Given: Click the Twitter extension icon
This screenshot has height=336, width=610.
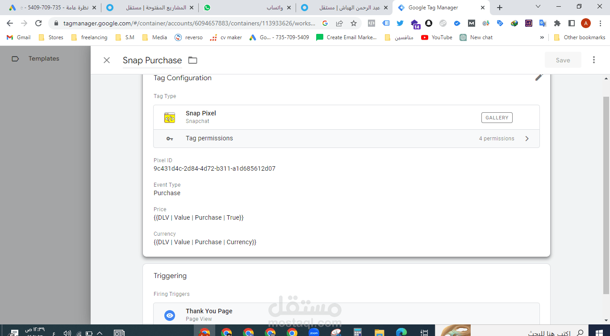Looking at the screenshot, I should click(x=400, y=23).
